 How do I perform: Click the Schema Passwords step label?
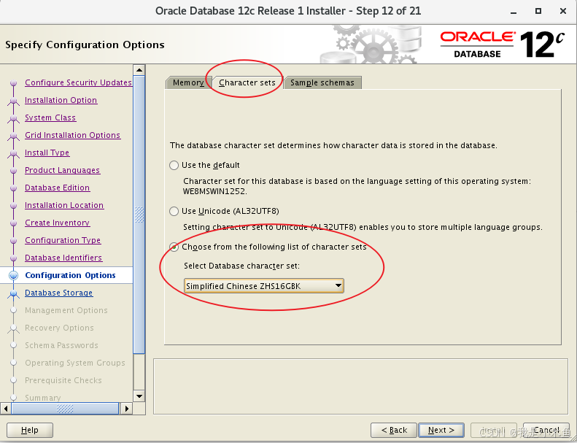point(61,345)
